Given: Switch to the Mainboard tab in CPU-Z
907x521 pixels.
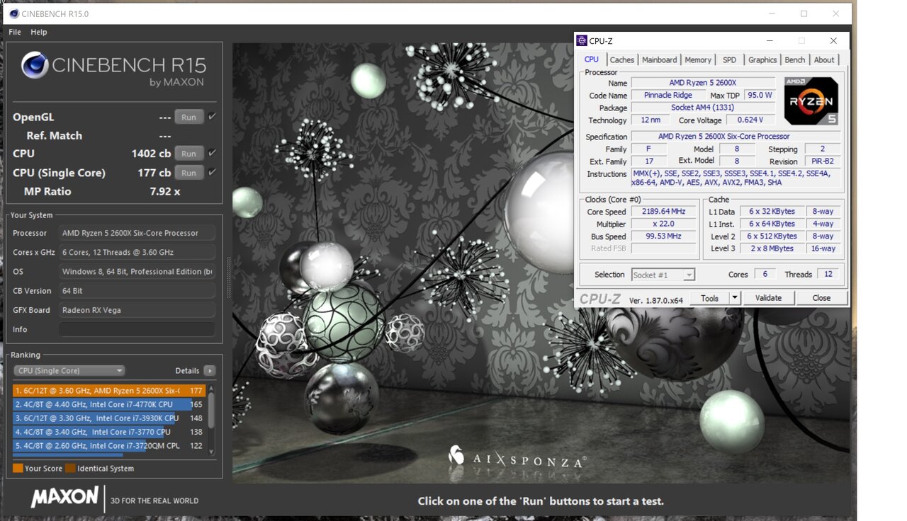Looking at the screenshot, I should (x=660, y=60).
